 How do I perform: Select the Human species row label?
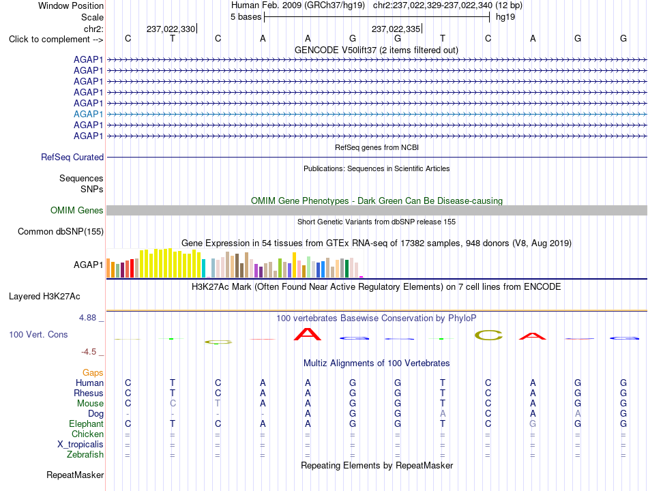[89, 383]
